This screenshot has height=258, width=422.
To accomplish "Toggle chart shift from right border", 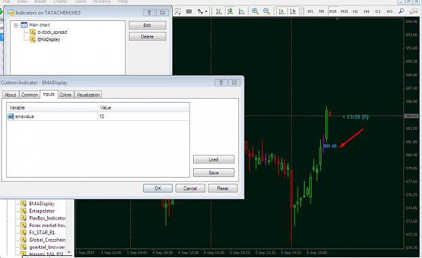I will coord(293,11).
